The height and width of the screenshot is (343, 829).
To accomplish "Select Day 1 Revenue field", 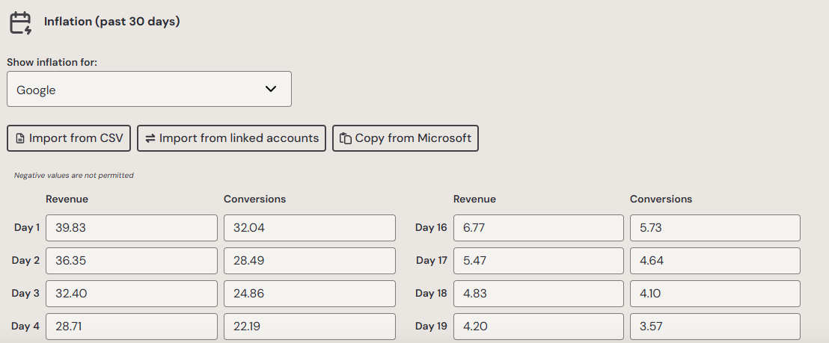I will (x=132, y=228).
